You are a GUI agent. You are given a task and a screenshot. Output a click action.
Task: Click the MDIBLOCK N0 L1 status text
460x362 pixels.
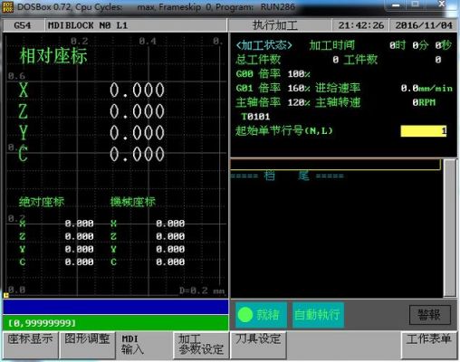pos(88,25)
